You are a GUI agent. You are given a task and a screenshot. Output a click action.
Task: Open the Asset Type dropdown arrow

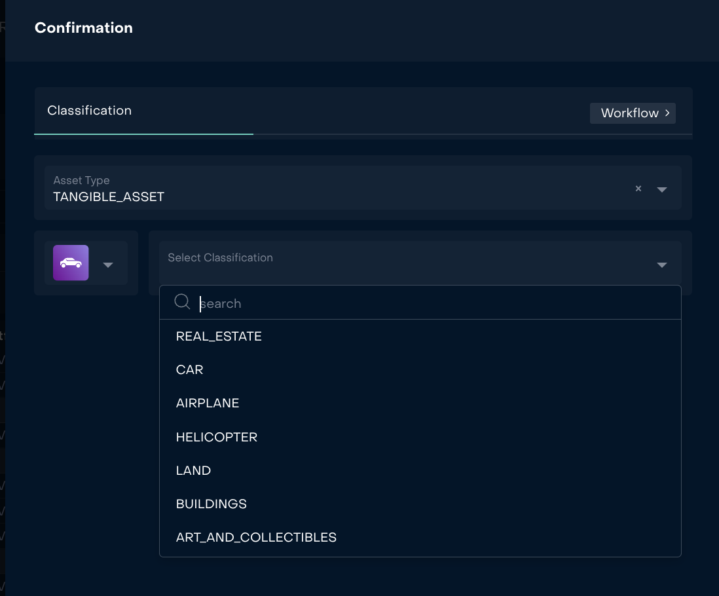tap(662, 189)
